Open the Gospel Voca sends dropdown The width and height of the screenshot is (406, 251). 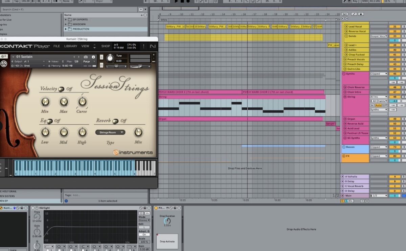[379, 36]
